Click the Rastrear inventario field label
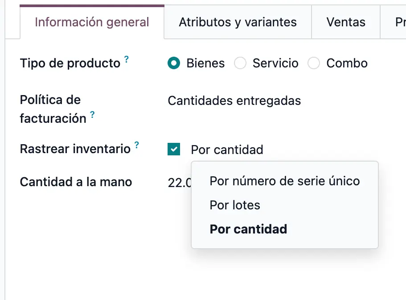The width and height of the screenshot is (406, 300). pyautogui.click(x=75, y=149)
